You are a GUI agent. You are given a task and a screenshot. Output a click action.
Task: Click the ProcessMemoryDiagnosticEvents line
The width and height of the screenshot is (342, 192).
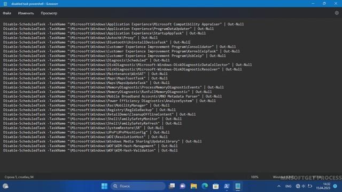pyautogui.click(x=113, y=87)
